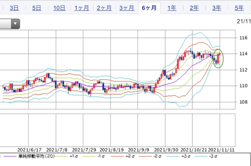Click the -1σ legend entry

click(x=101, y=156)
